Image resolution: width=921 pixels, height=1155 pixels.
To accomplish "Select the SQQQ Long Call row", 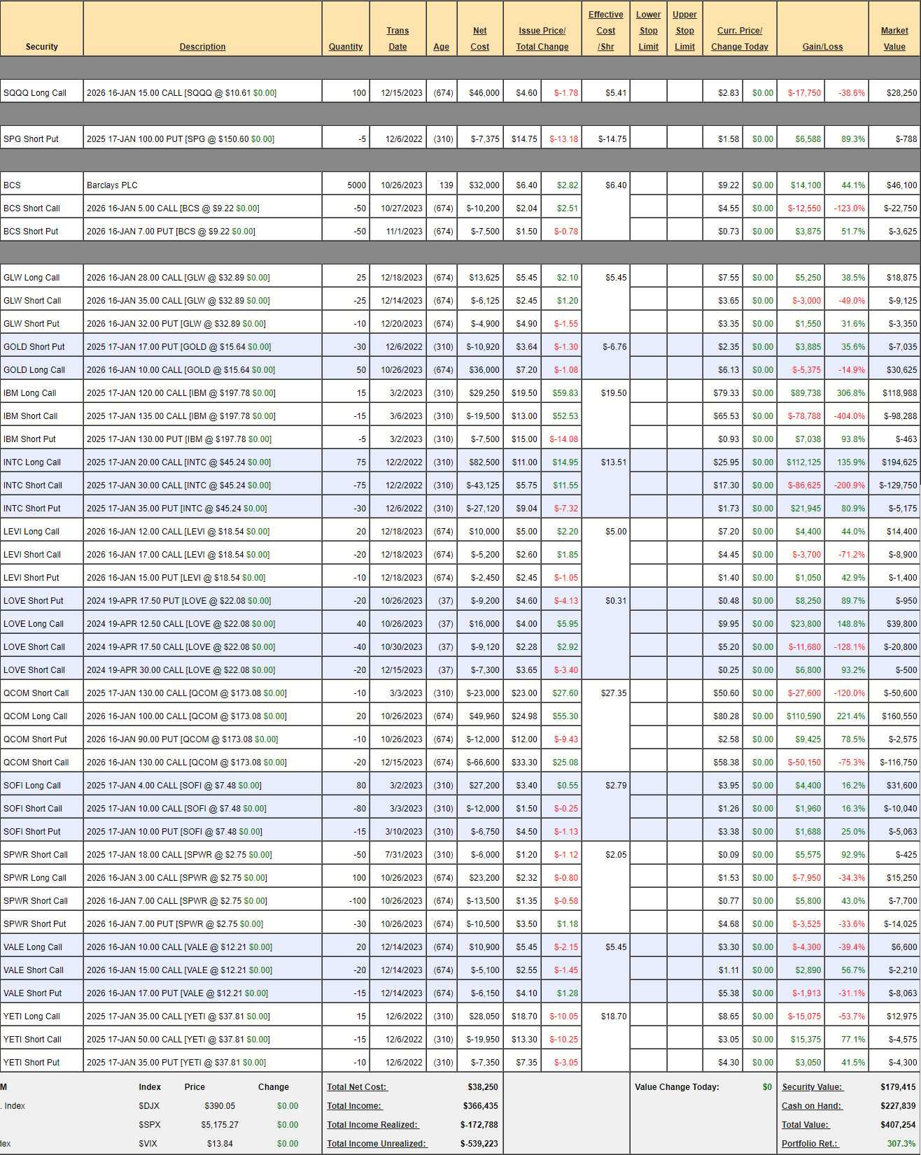I will pos(35,93).
